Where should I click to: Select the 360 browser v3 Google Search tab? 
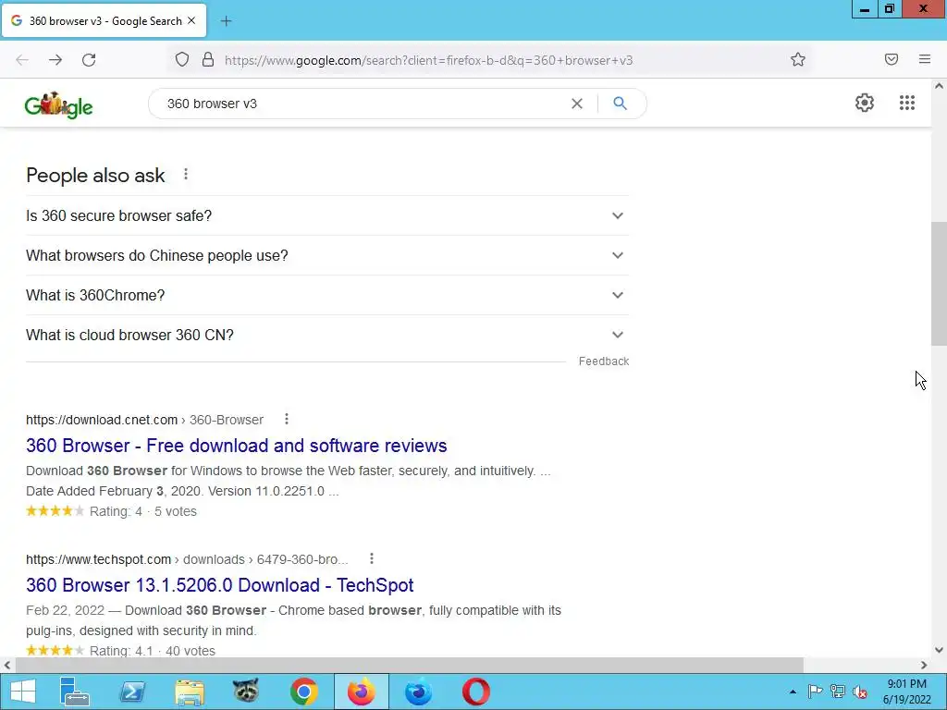(x=104, y=21)
